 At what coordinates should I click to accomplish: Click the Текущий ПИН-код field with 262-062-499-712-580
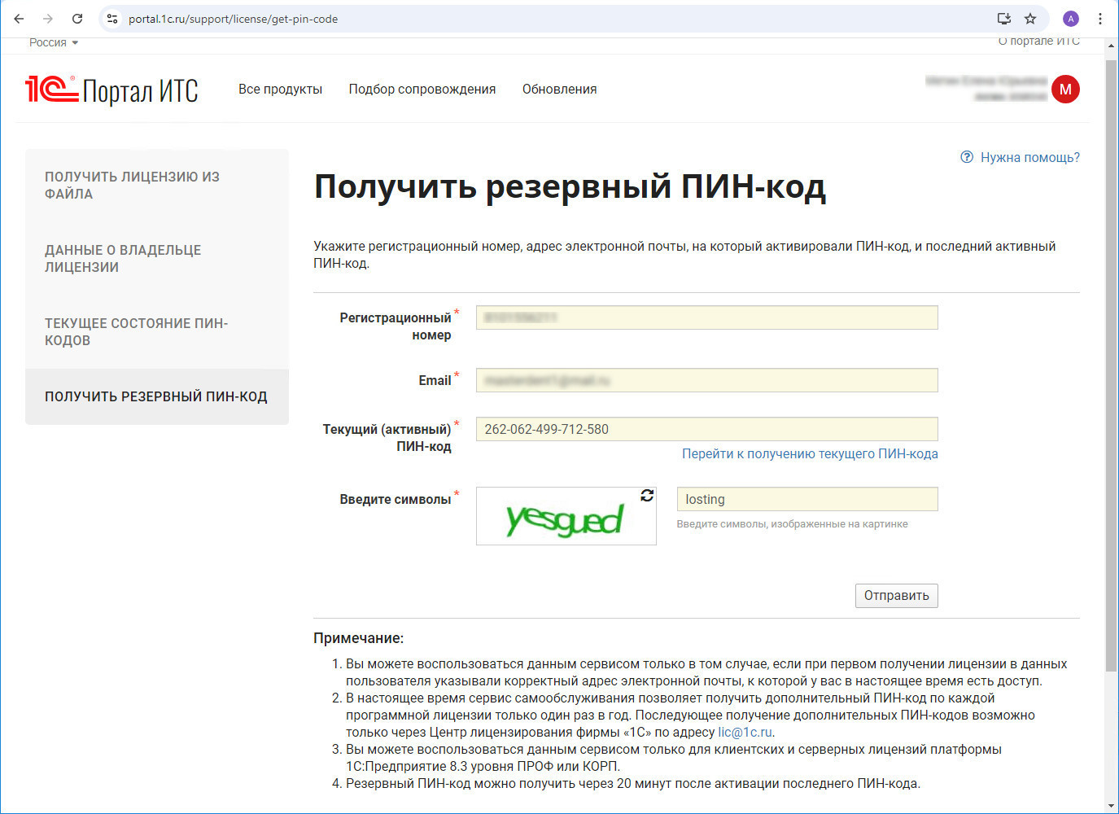[707, 429]
